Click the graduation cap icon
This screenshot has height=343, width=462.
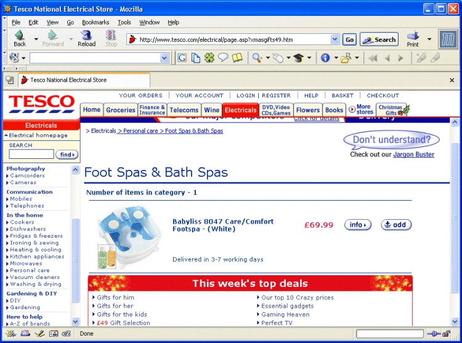(x=299, y=58)
